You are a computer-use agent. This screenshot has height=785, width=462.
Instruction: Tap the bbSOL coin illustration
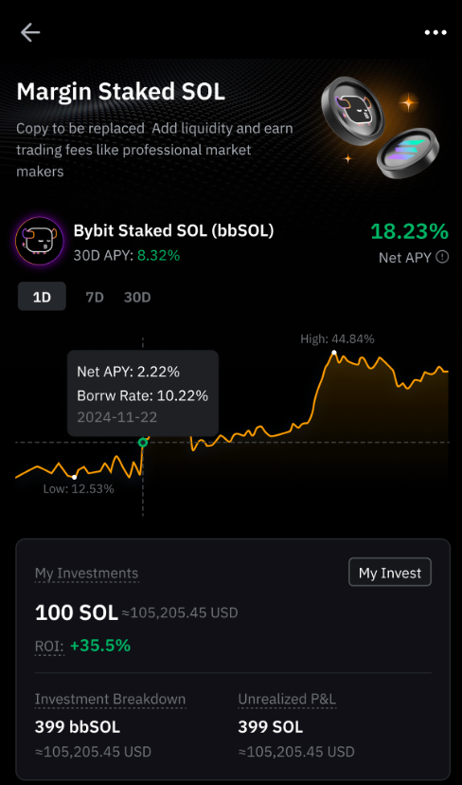pyautogui.click(x=352, y=111)
